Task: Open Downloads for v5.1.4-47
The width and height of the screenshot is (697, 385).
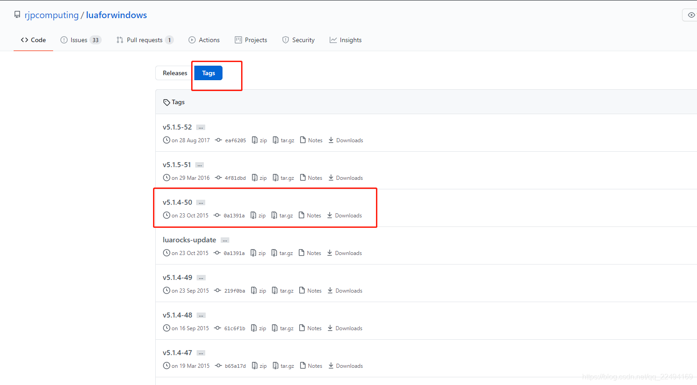Action: (346, 366)
